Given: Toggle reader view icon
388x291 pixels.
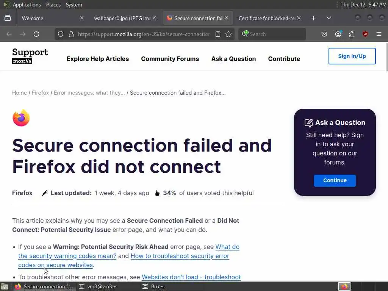Looking at the screenshot, I should click(x=218, y=34).
